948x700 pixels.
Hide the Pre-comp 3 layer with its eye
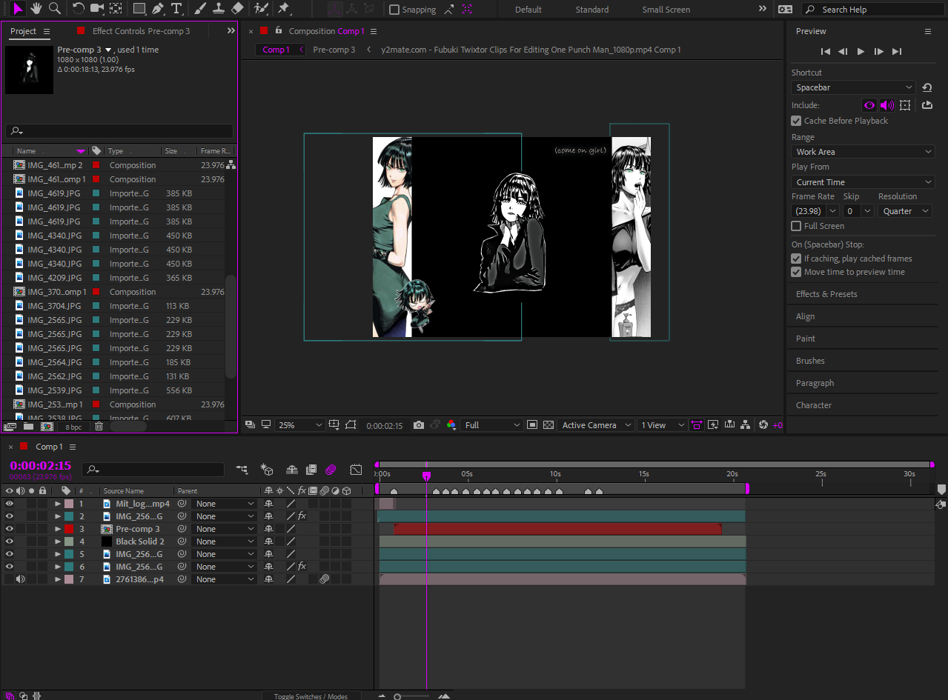[x=10, y=529]
